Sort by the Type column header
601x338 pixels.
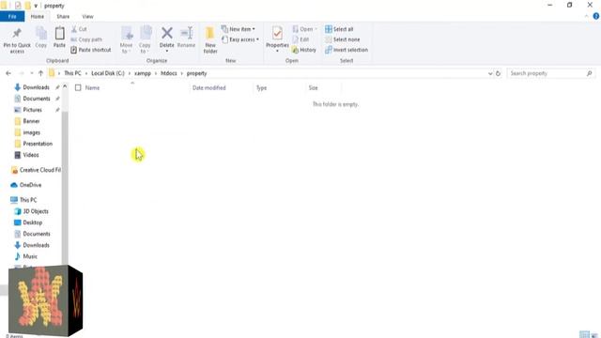(261, 87)
